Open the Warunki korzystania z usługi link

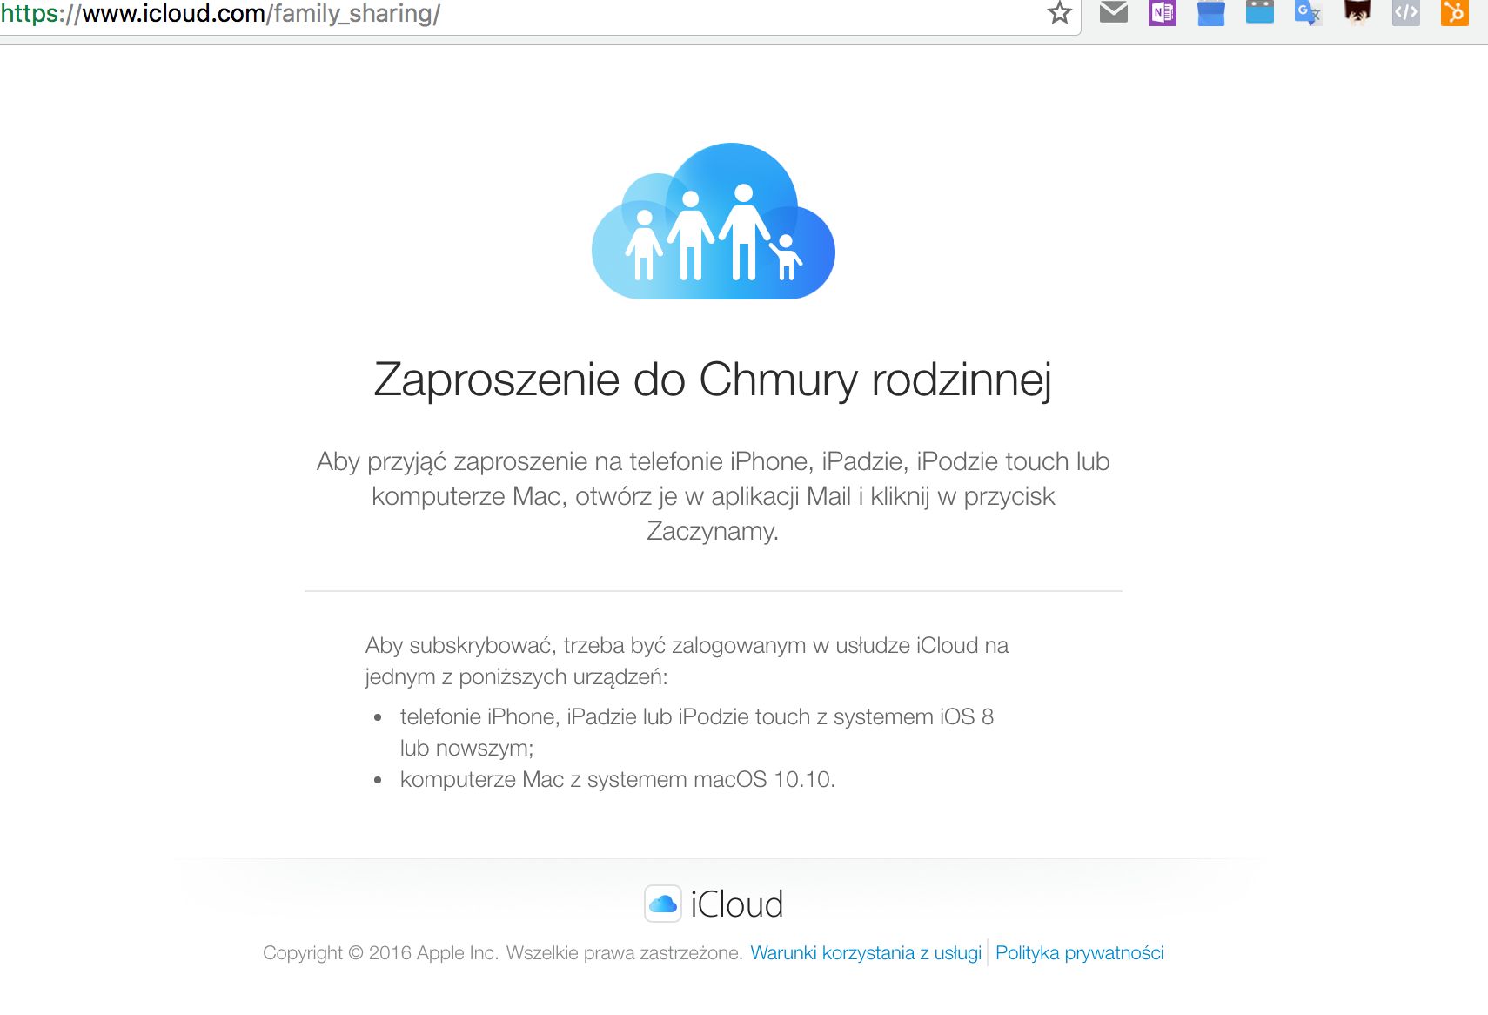[x=866, y=953]
